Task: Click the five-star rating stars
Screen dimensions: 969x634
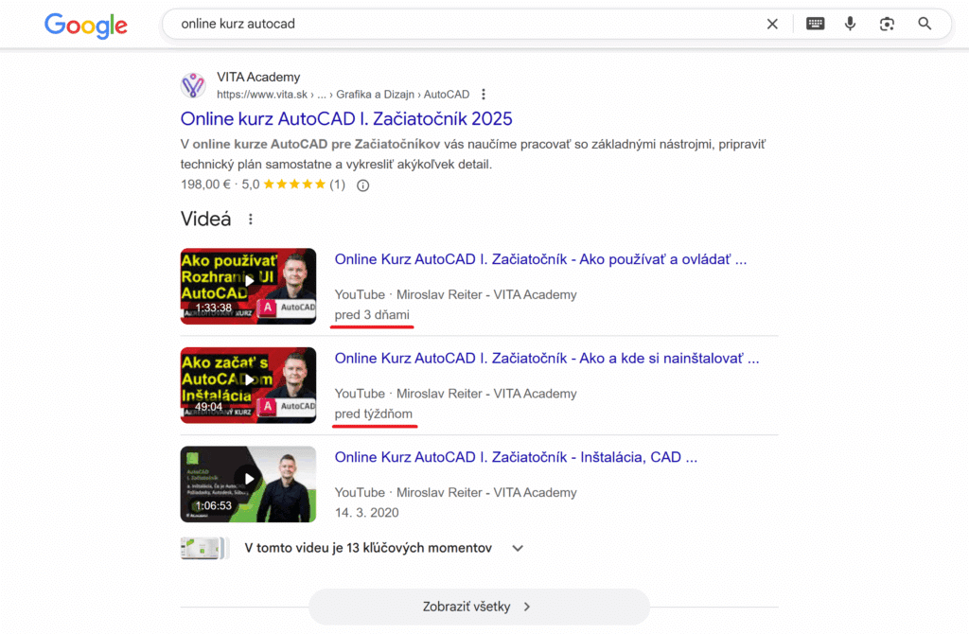Action: [294, 185]
